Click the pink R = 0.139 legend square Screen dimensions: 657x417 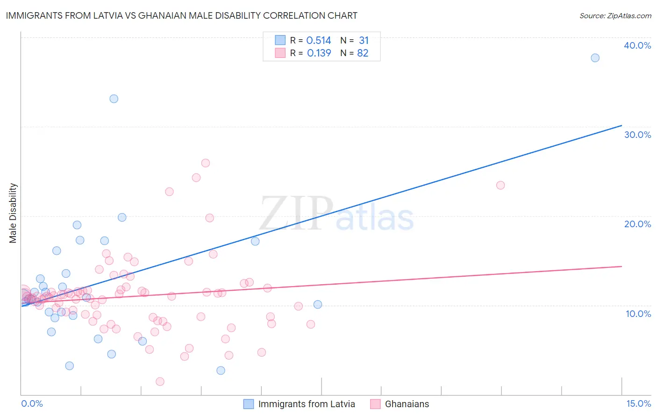[280, 53]
